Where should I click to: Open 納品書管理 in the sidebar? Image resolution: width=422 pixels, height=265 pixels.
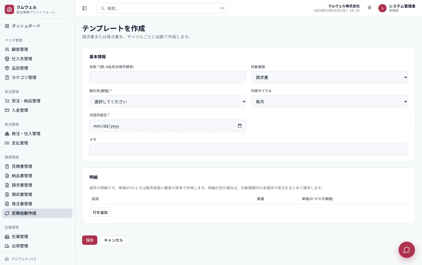[37, 176]
